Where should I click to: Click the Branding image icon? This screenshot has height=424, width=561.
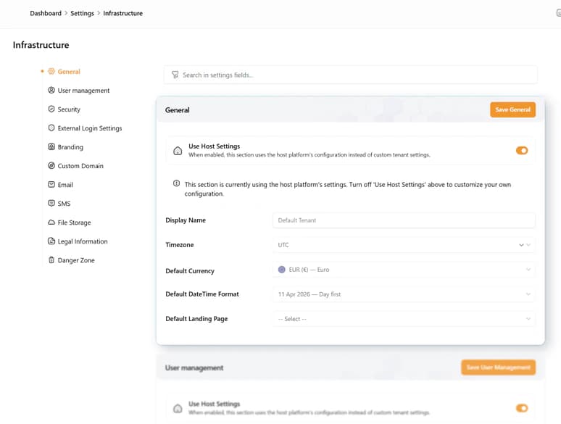(x=51, y=146)
